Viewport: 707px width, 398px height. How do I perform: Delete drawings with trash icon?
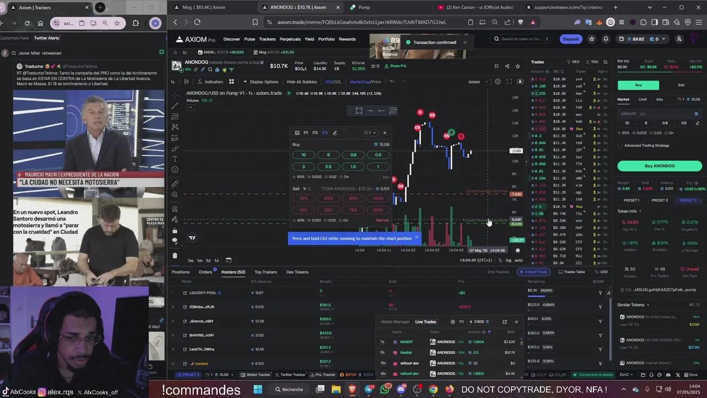pyautogui.click(x=175, y=255)
